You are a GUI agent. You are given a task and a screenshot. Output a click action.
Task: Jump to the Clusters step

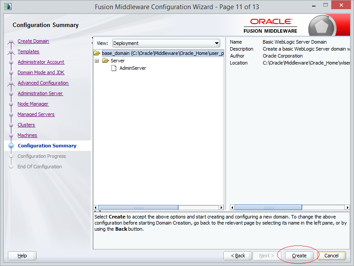pos(26,125)
